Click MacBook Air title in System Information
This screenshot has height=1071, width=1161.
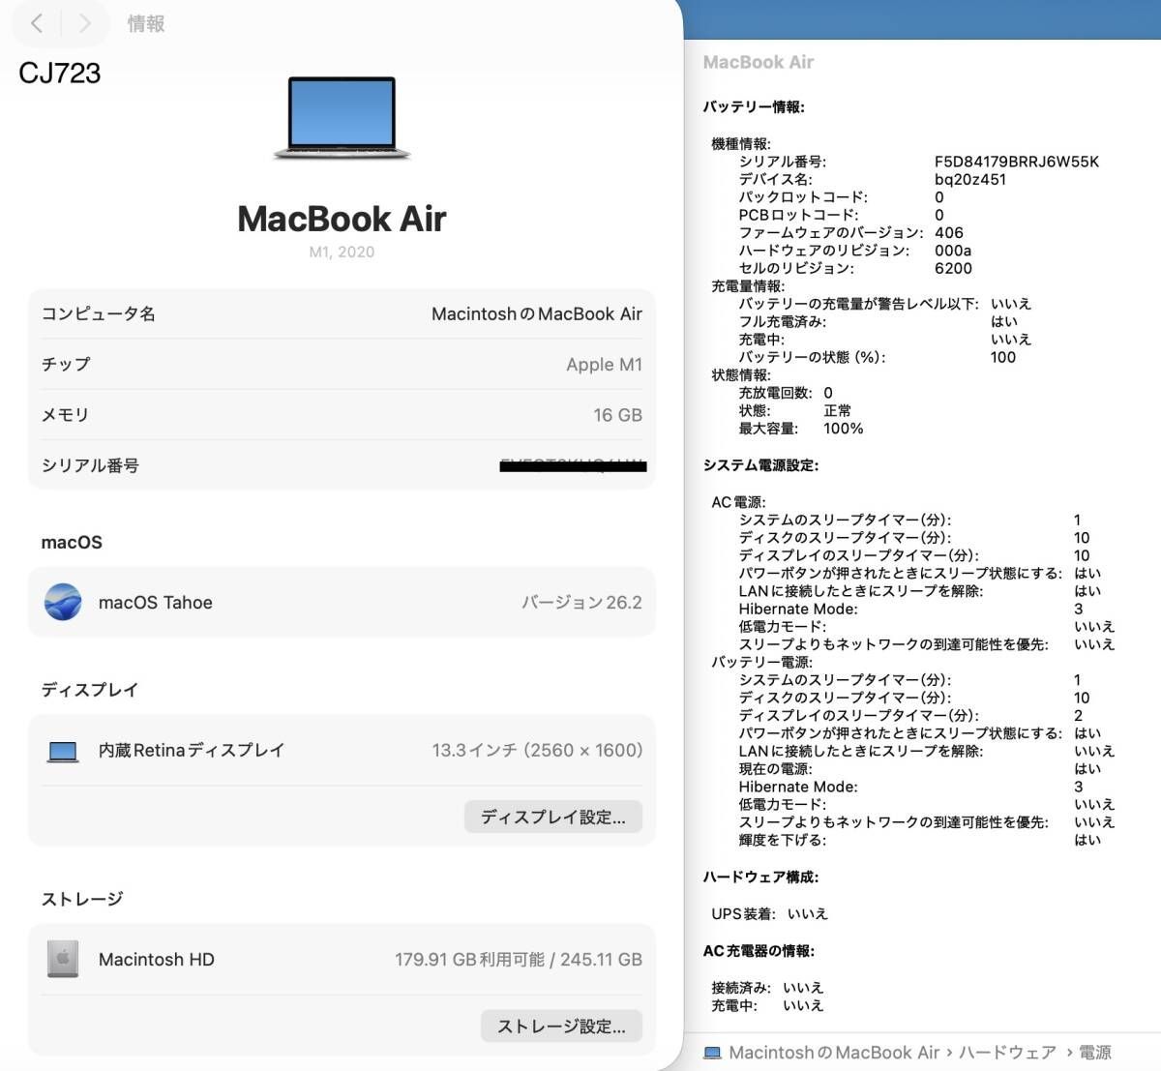click(759, 62)
